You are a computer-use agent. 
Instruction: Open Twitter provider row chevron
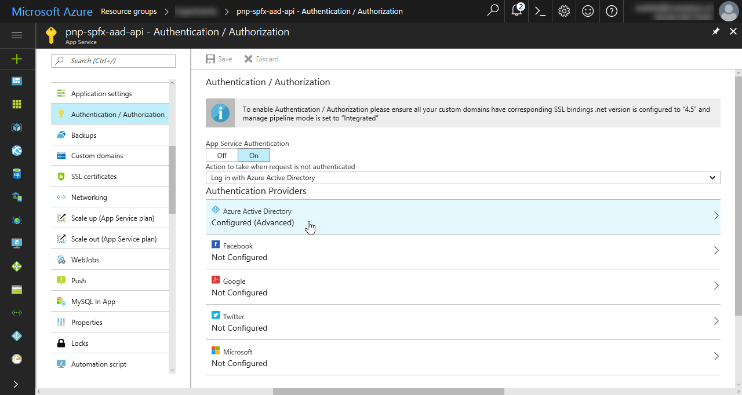click(716, 321)
